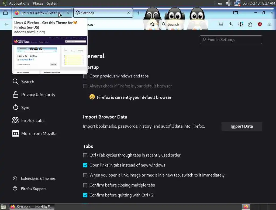Click the en keyboard layout indicator
This screenshot has width=276, height=210.
point(220,3)
